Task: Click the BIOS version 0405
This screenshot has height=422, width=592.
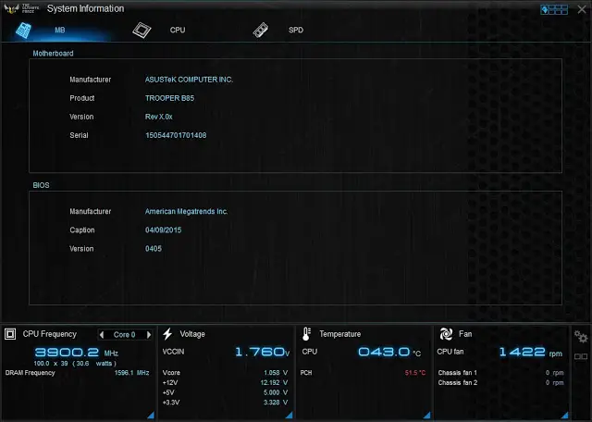Action: point(154,249)
